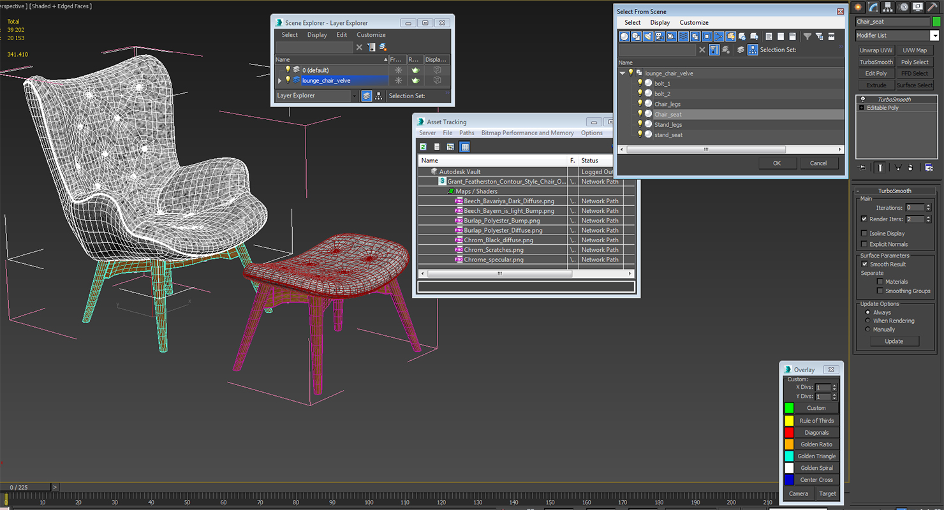Toggle Display Lights filter in Select From Scene

tap(648, 36)
